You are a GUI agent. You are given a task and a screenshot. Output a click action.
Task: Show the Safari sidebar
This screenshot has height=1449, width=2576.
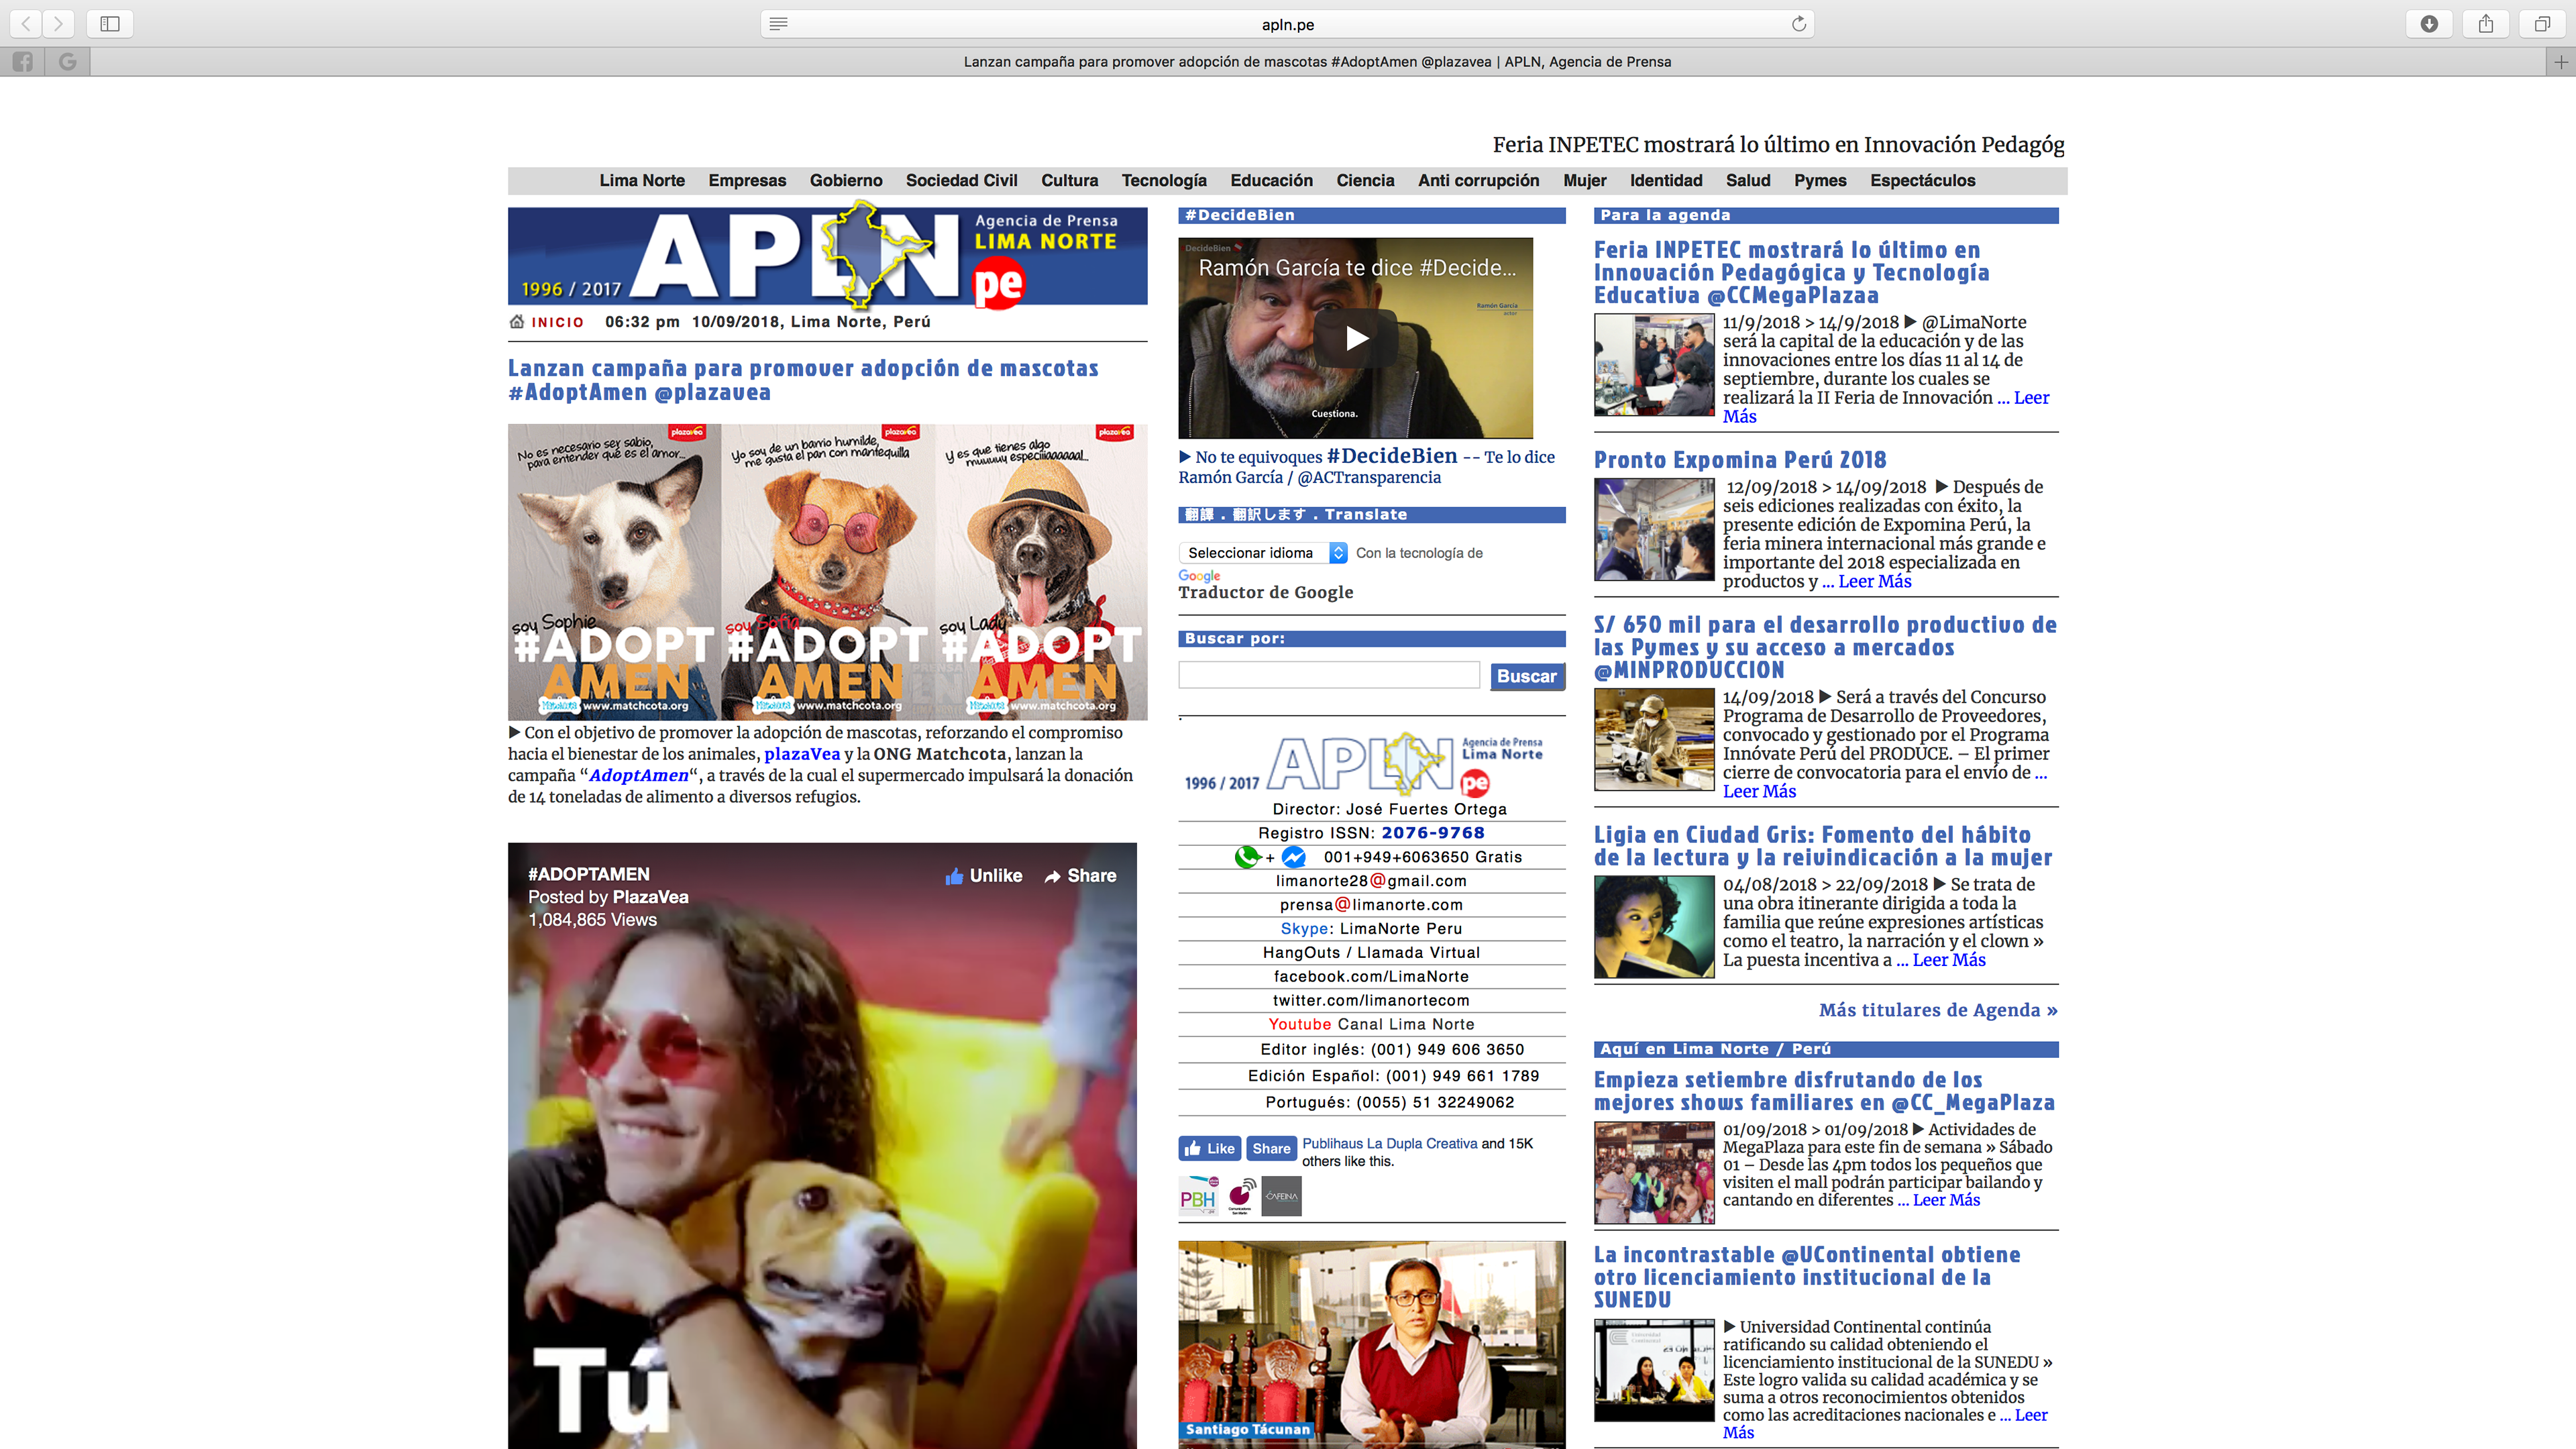(110, 24)
